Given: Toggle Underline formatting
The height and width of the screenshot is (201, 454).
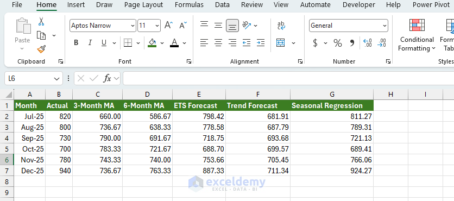Looking at the screenshot, I should point(104,43).
